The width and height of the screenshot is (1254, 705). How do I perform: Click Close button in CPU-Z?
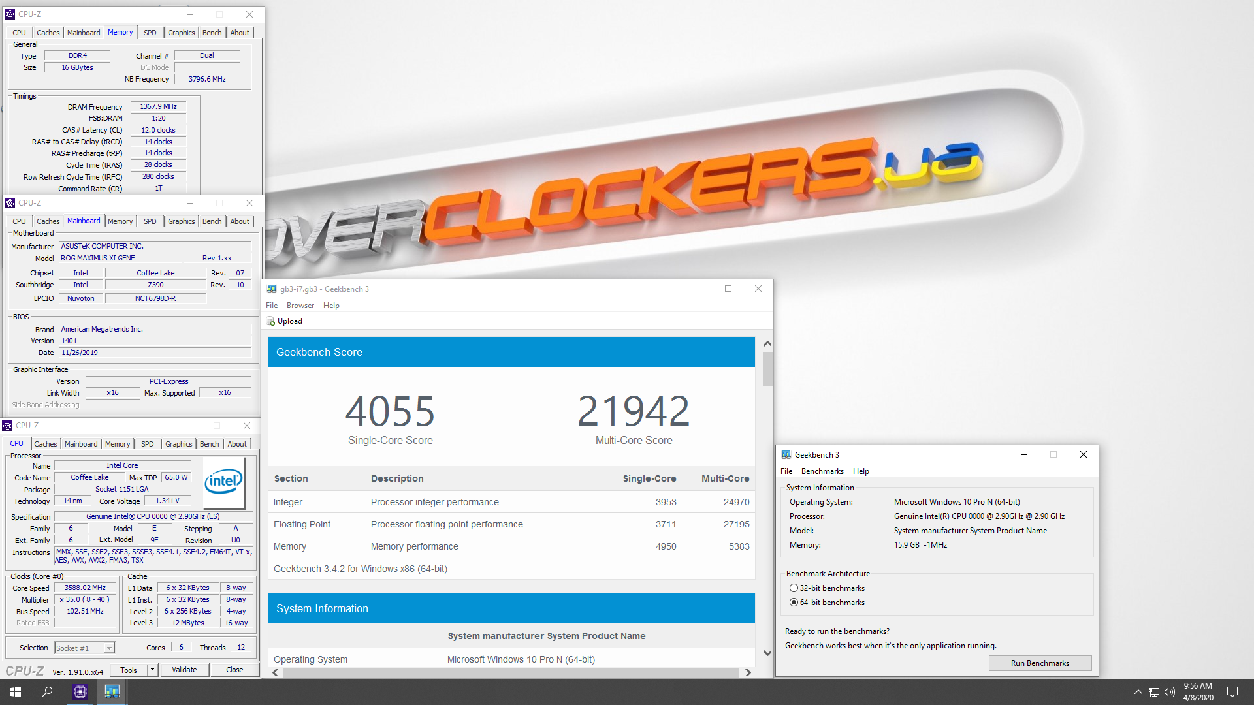tap(234, 670)
